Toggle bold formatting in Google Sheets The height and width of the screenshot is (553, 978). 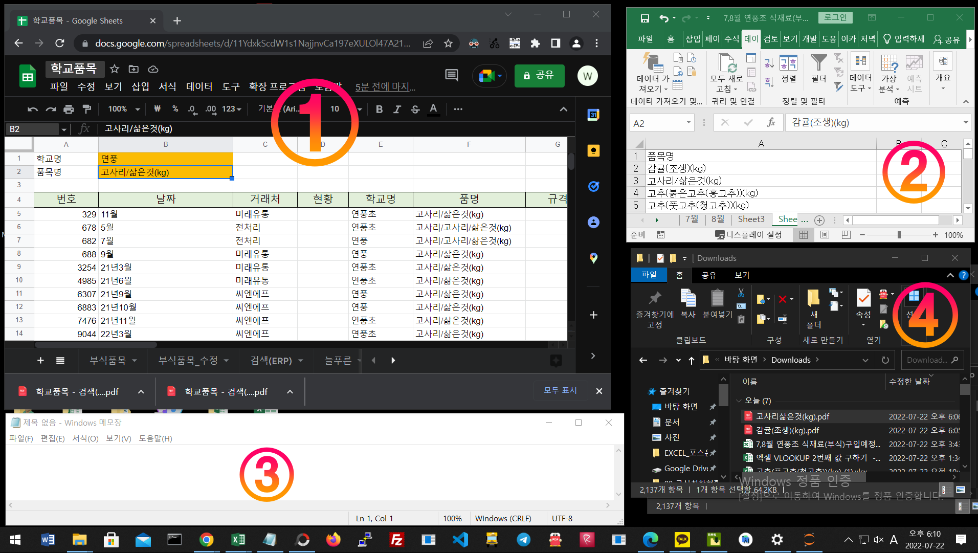(379, 109)
